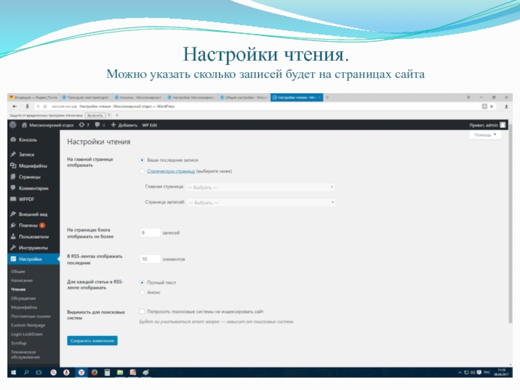Open Постоянные ссылки submenu item
Image resolution: width=520 pixels, height=390 pixels.
[31, 316]
